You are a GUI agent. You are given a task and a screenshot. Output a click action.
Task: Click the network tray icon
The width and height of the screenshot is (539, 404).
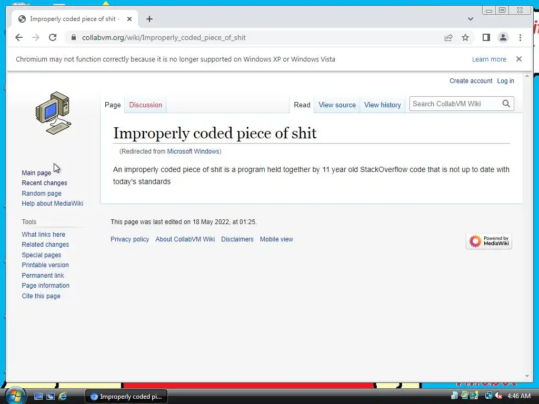point(488,396)
